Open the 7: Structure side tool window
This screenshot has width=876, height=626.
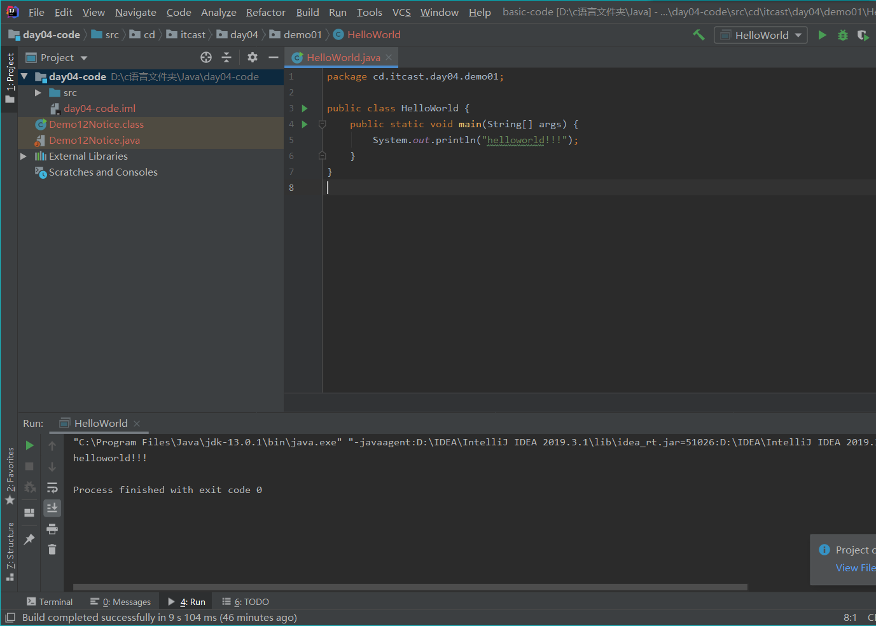[x=10, y=551]
